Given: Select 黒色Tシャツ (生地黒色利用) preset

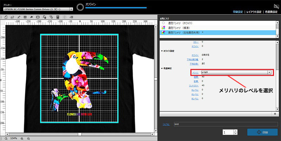Looking at the screenshot, I should point(183,32).
